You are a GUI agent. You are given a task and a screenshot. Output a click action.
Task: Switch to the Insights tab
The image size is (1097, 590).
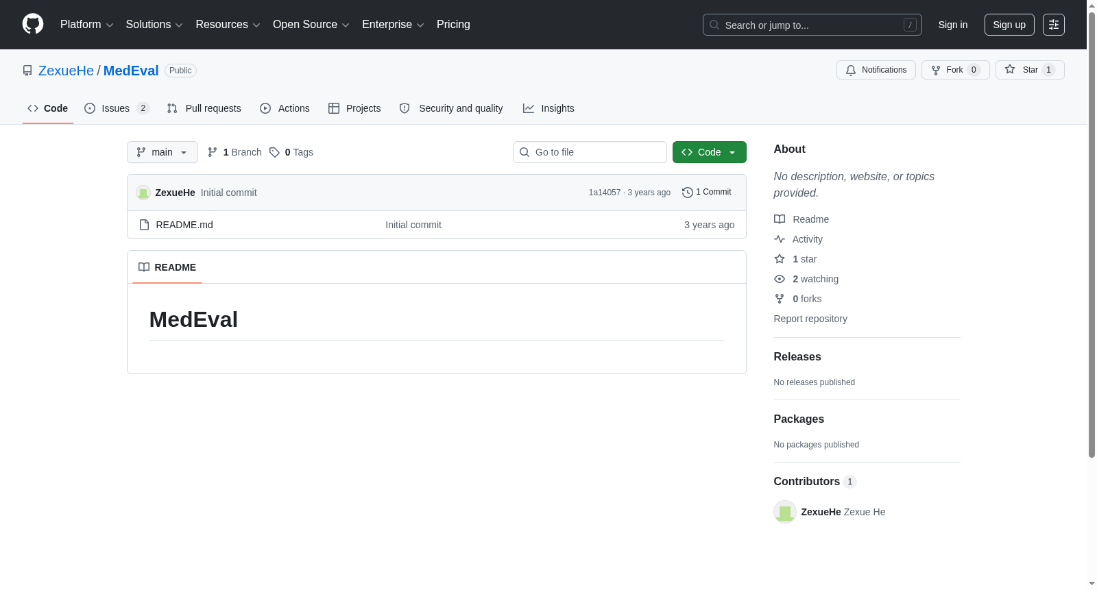click(x=548, y=108)
